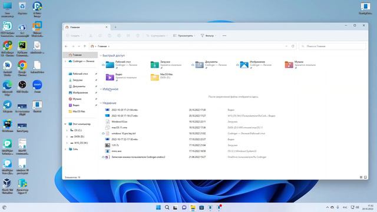This screenshot has width=377, height=212.
Task: Expand the DATA (D:) drive node
Action: tap(67, 137)
